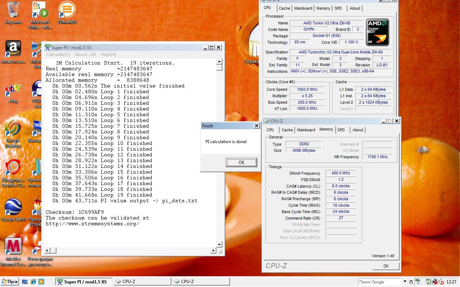The width and height of the screenshot is (460, 287).
Task: Click the Command Rate value 2T
Action: coord(341,218)
